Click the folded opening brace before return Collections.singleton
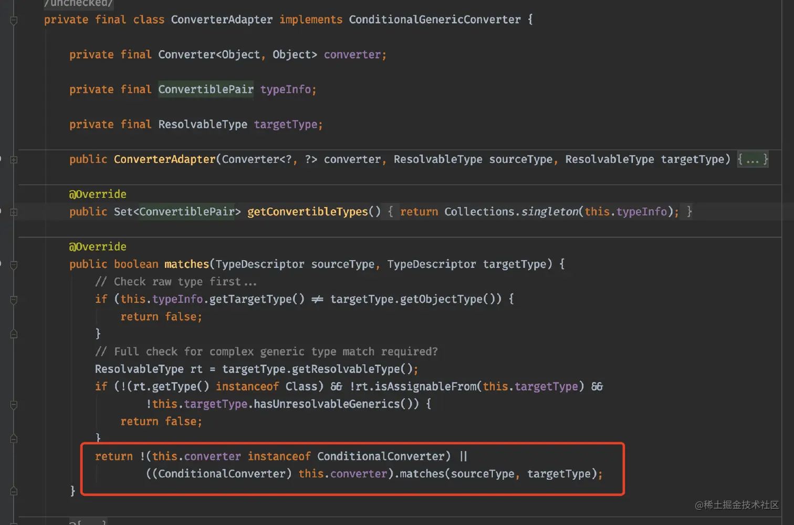 [x=391, y=212]
